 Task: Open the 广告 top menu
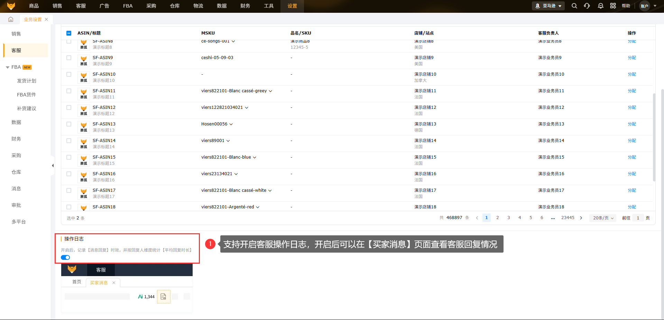point(104,6)
